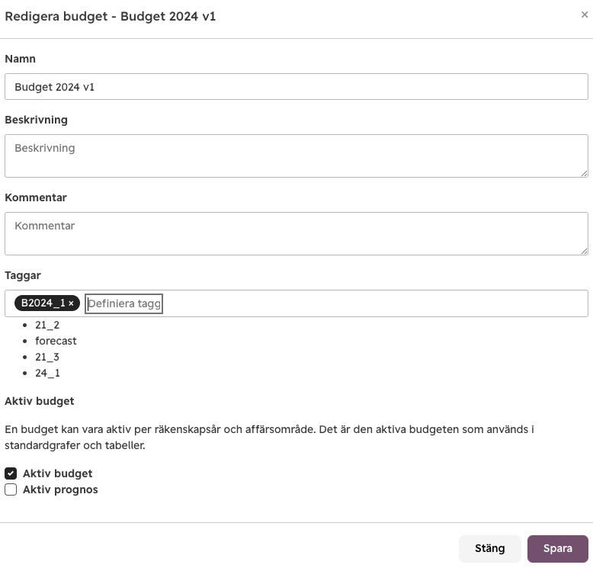Click the Kommentar textarea resize handle
Viewport: 593px width, 568px height.
point(584,252)
